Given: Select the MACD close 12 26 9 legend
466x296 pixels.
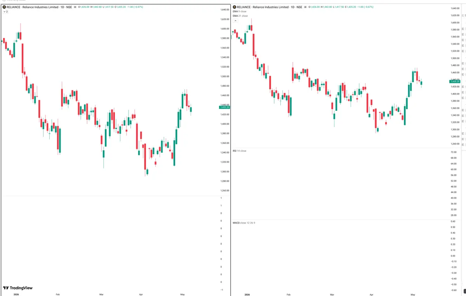Looking at the screenshot, I should click(244, 223).
